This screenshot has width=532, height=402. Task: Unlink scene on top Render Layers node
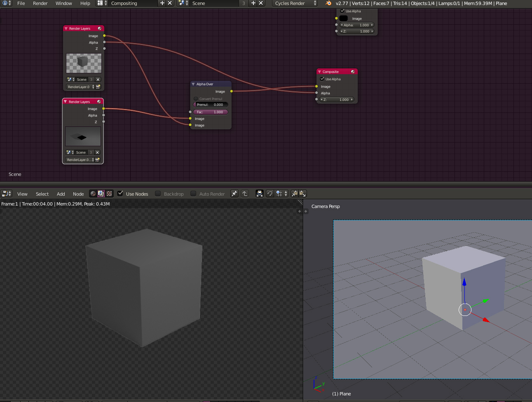click(x=98, y=79)
